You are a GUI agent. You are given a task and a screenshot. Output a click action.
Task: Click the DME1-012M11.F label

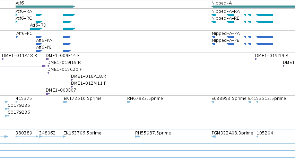pos(88,83)
